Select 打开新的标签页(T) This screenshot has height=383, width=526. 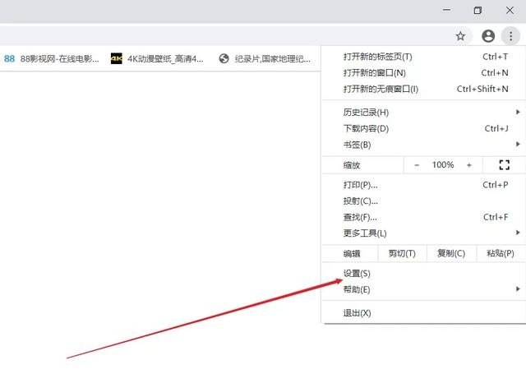[424, 57]
